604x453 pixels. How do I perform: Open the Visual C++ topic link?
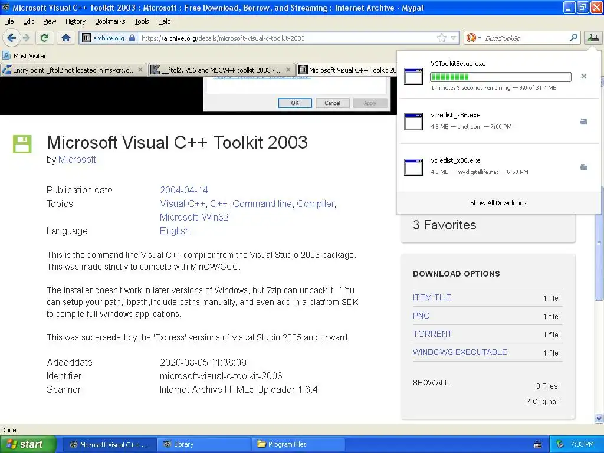(x=182, y=203)
